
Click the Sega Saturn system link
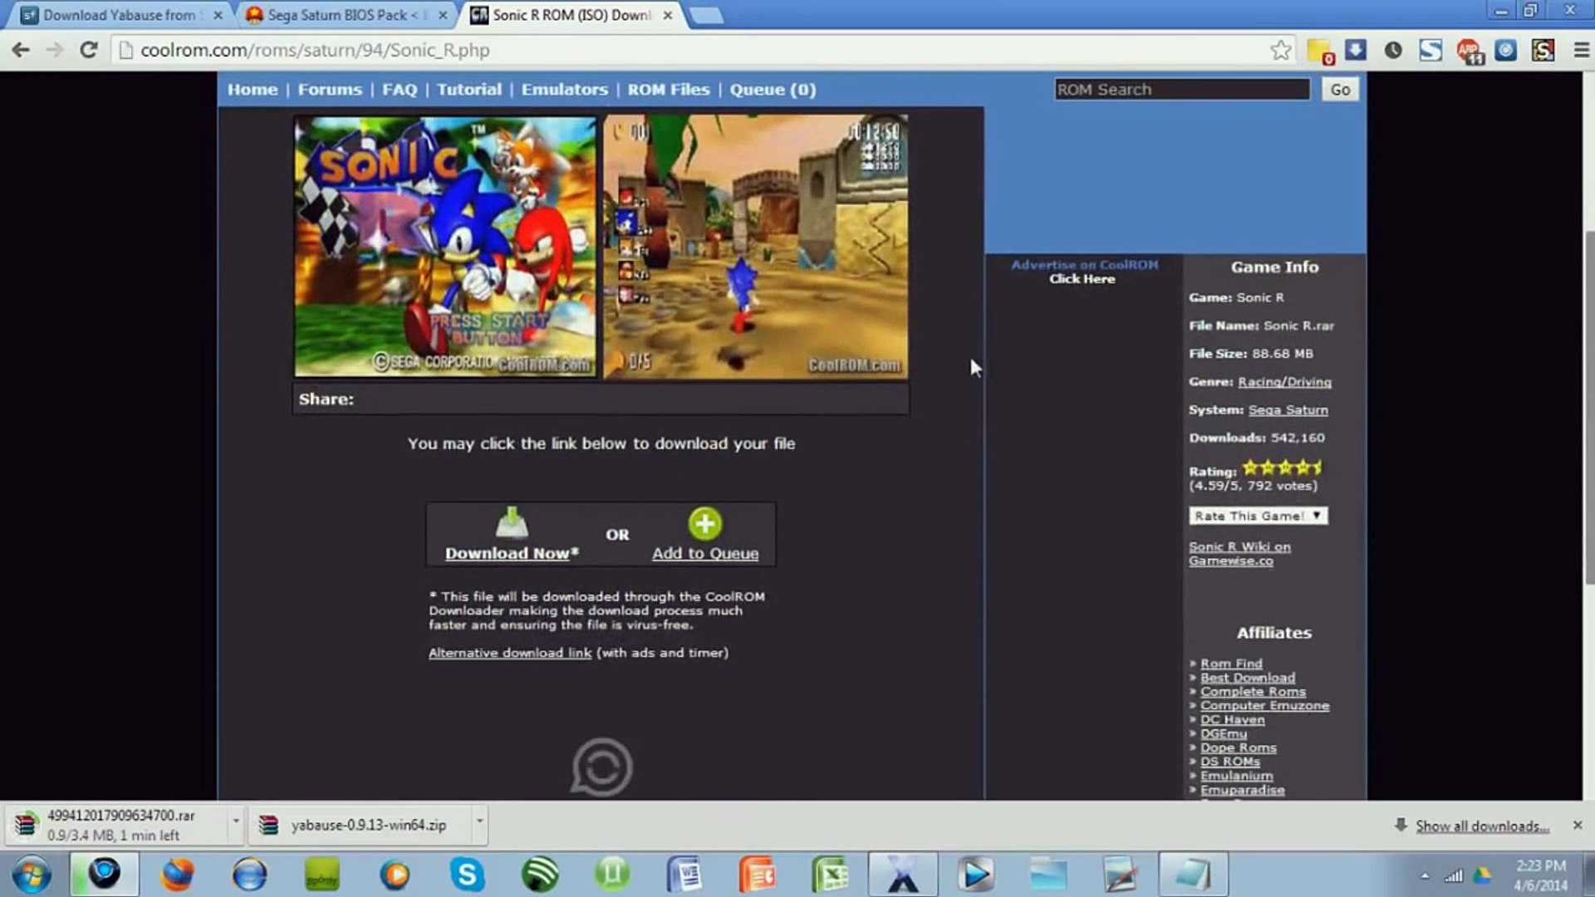(1288, 409)
